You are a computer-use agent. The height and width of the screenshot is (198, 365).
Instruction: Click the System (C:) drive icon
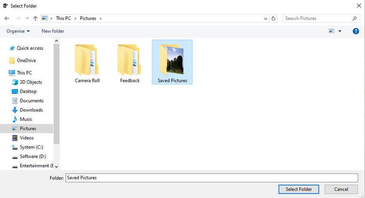tap(15, 147)
